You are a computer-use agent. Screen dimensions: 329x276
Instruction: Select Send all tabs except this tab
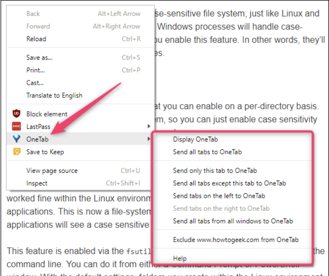point(233,183)
